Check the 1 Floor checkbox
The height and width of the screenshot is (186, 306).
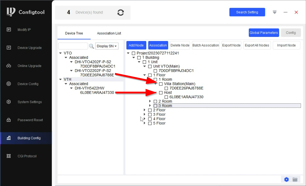(x=150, y=75)
